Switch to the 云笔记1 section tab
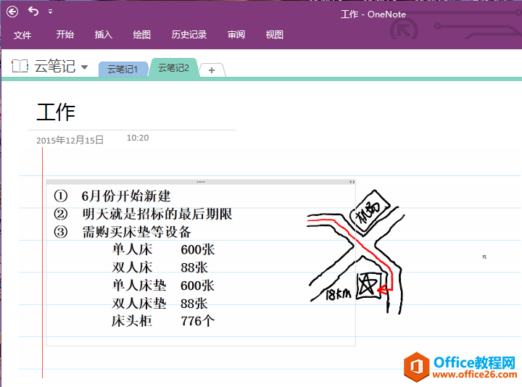522x387 pixels. click(123, 69)
